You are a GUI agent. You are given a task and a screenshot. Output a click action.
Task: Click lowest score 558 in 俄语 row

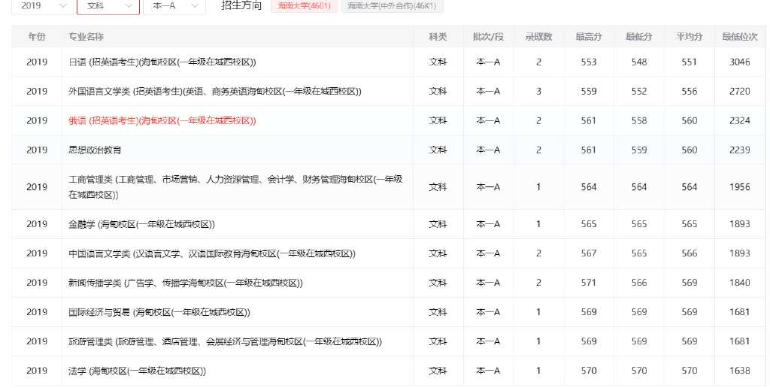click(x=639, y=121)
